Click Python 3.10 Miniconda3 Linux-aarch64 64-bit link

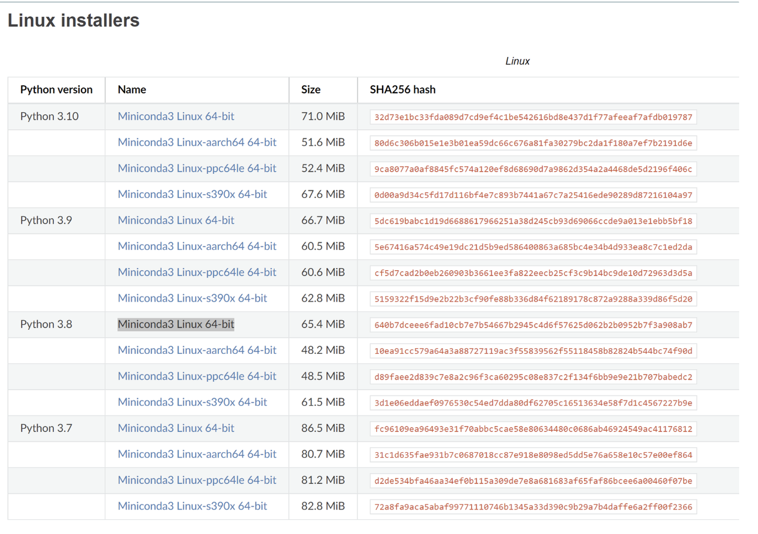[x=197, y=142]
